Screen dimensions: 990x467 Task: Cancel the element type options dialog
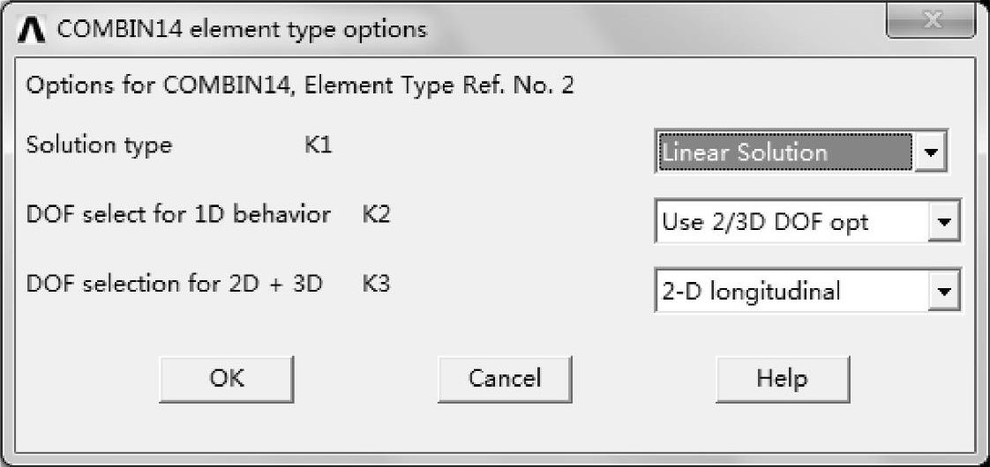click(505, 379)
